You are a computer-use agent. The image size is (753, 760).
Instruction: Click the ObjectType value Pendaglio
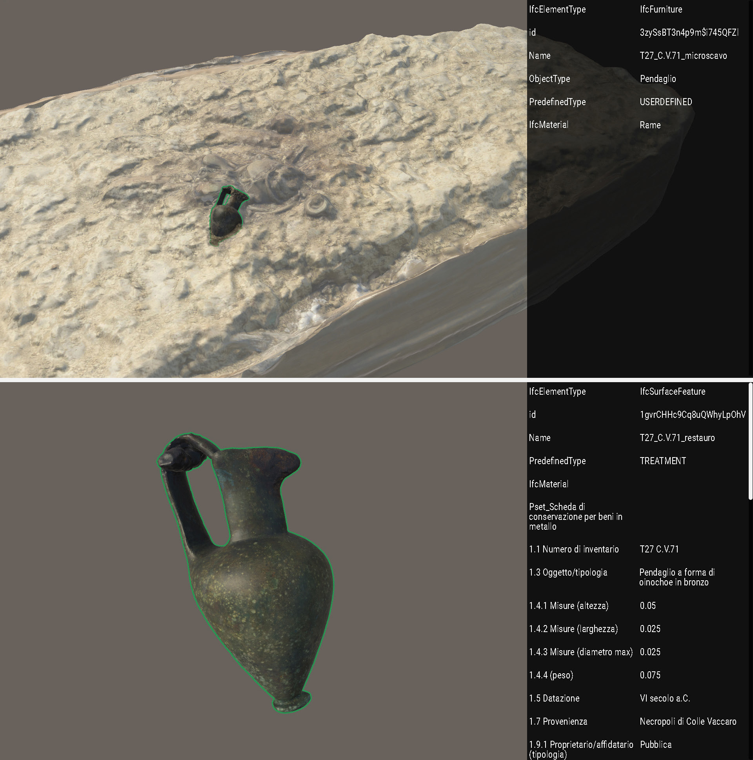658,79
